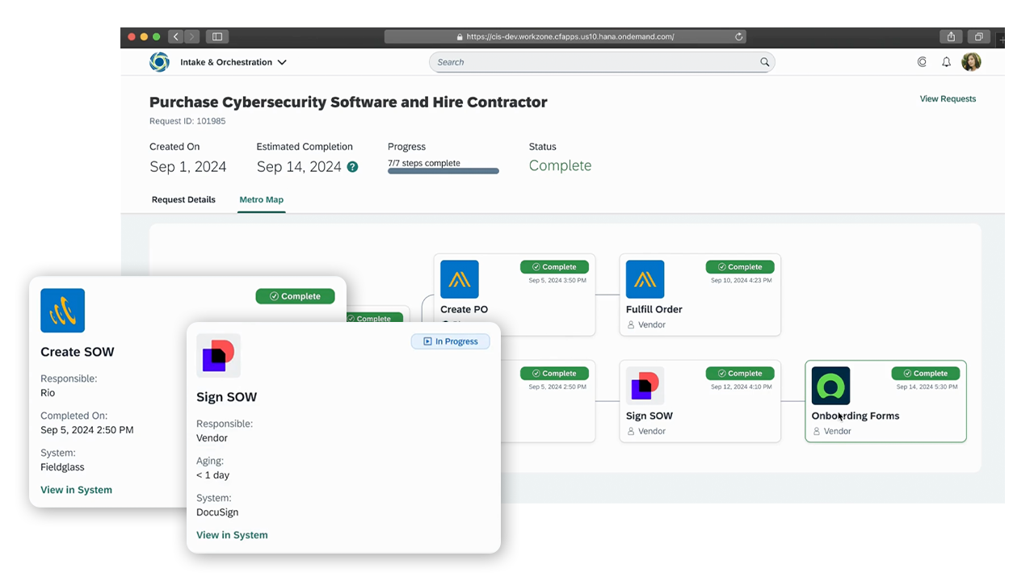1034x581 pixels.
Task: Reload the page from address bar
Action: (738, 37)
